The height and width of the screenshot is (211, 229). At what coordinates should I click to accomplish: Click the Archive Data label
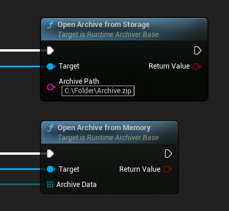pos(76,185)
